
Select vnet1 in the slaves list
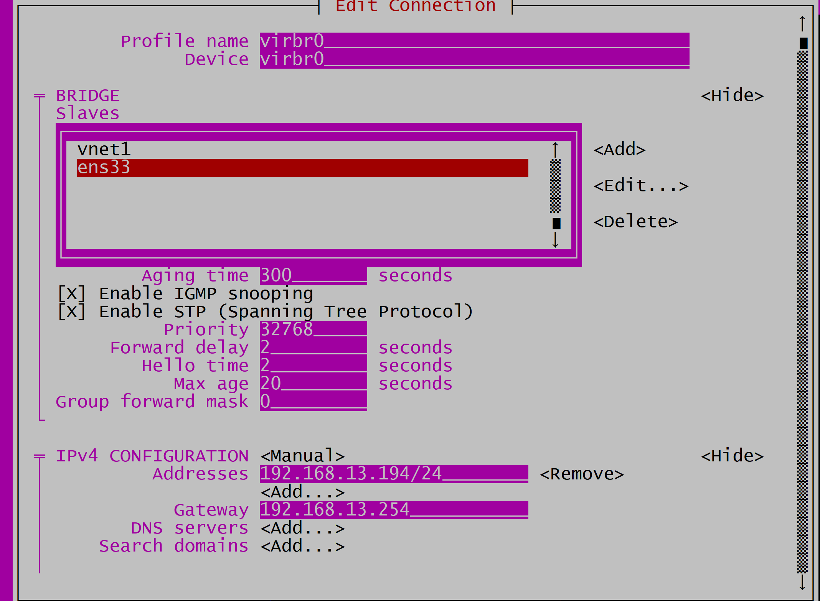click(x=104, y=149)
